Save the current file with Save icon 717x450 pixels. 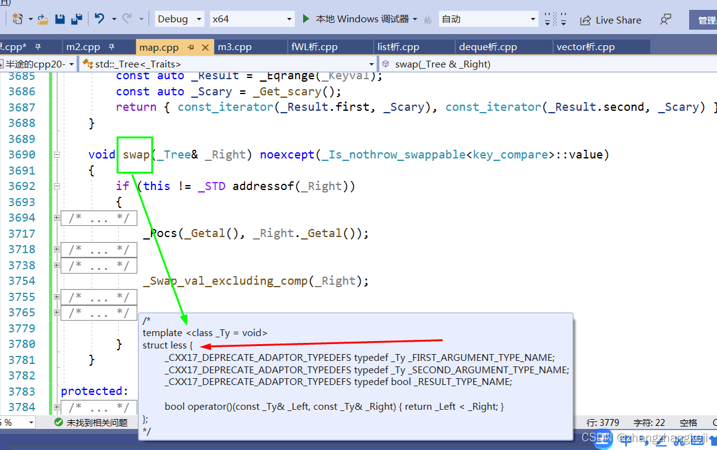pyautogui.click(x=60, y=19)
